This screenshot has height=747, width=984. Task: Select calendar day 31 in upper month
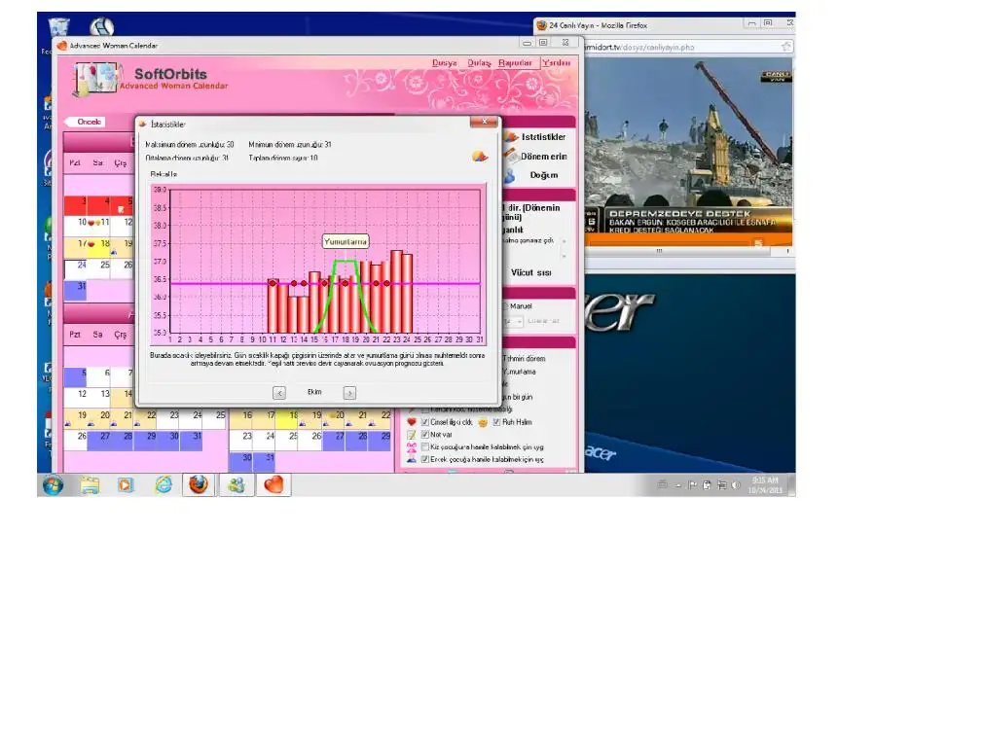(x=76, y=291)
